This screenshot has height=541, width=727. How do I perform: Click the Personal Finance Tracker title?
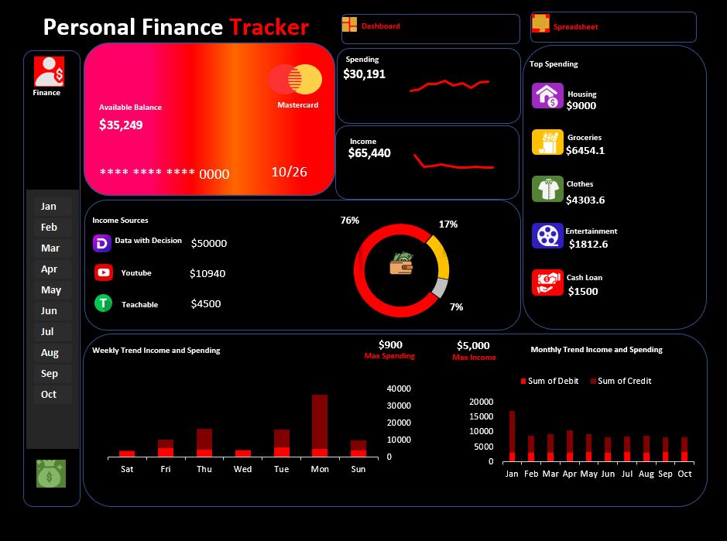[176, 27]
